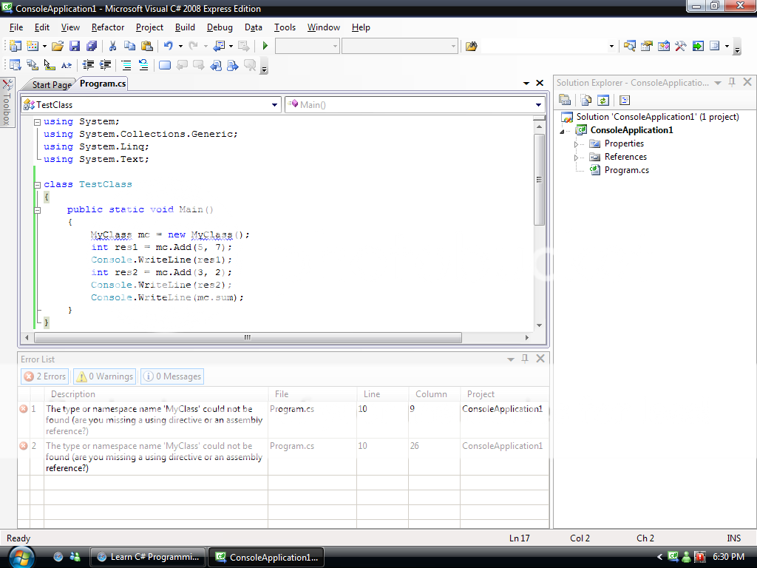Toggle the 2 Errors filter button
This screenshot has height=568, width=757.
click(44, 376)
